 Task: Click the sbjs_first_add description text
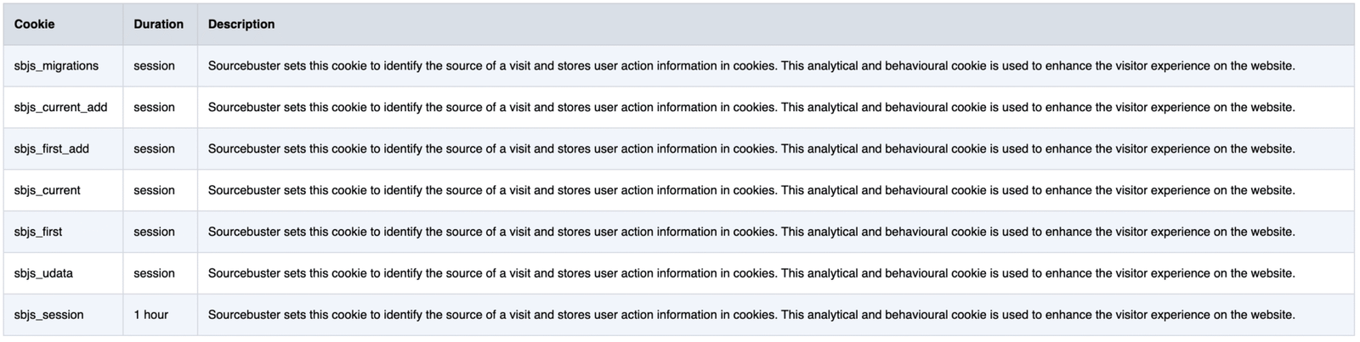751,149
